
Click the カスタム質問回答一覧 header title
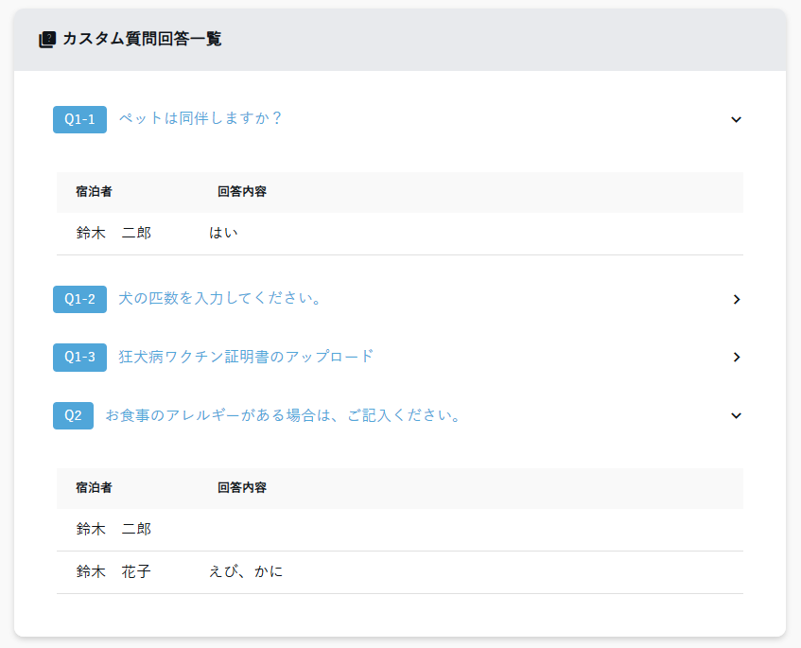(x=142, y=40)
